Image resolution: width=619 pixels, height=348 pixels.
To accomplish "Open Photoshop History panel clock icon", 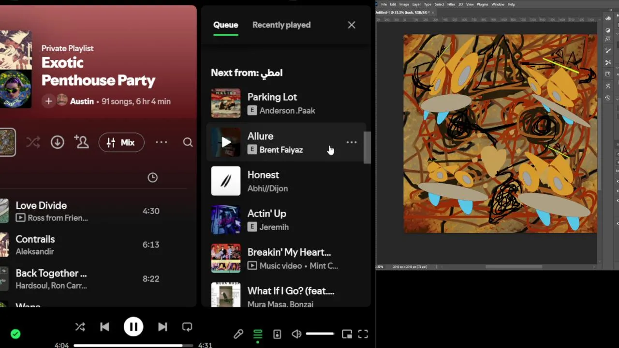I will click(x=608, y=98).
